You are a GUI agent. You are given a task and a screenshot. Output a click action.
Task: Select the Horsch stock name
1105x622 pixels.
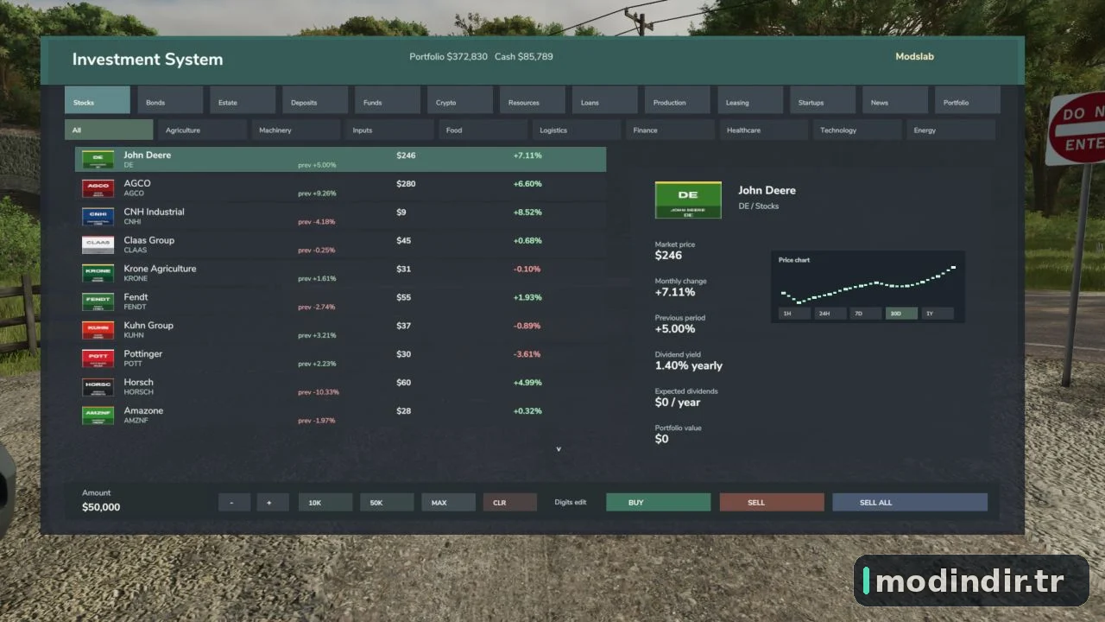[x=138, y=383]
